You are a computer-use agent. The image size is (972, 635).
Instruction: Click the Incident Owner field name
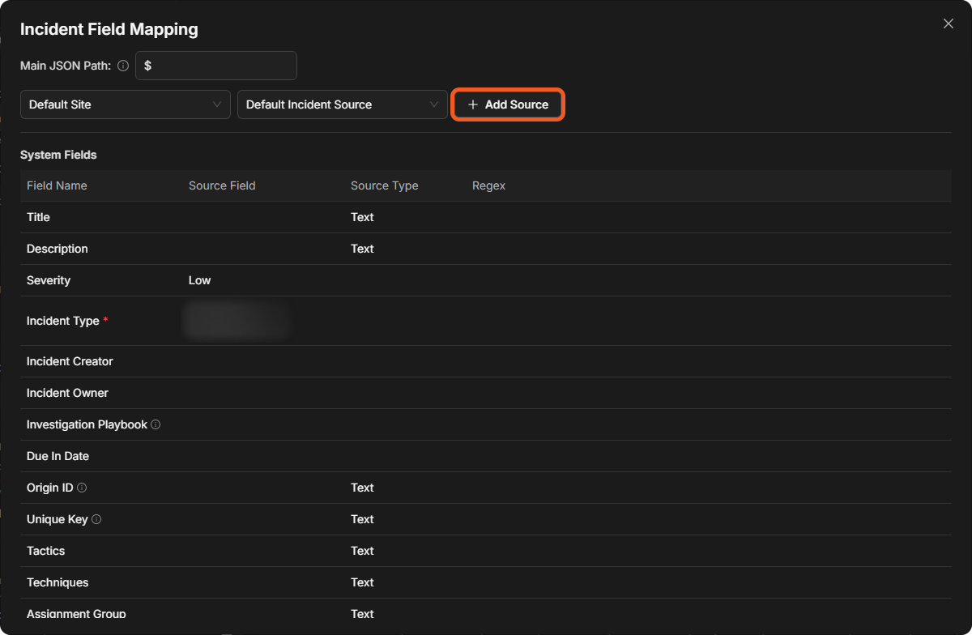pyautogui.click(x=67, y=393)
